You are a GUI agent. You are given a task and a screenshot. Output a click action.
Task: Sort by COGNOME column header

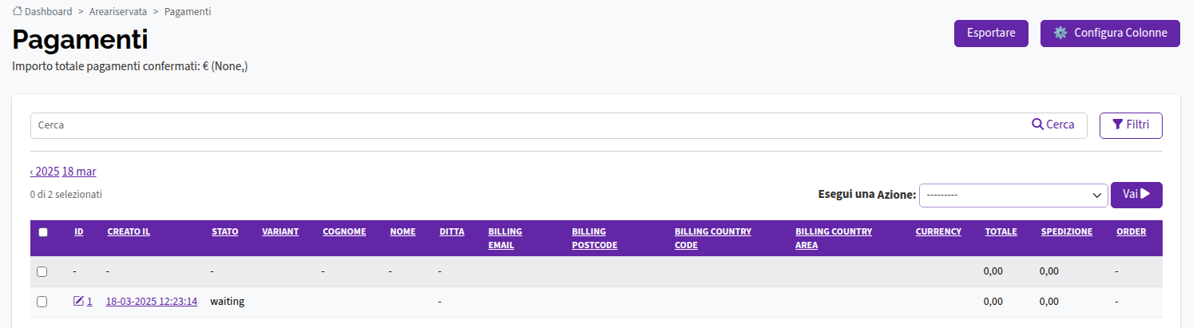point(344,231)
